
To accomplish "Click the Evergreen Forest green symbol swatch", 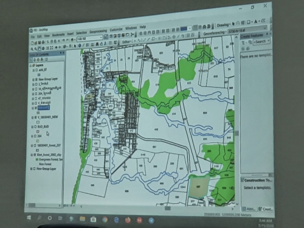I will (x=37, y=160).
